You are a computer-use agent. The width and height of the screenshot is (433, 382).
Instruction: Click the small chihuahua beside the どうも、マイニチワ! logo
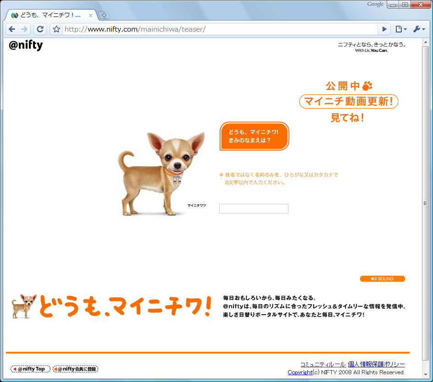[24, 306]
